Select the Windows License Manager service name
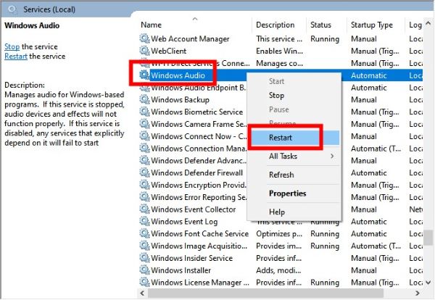Image resolution: width=435 pixels, height=300 pixels. (200, 283)
